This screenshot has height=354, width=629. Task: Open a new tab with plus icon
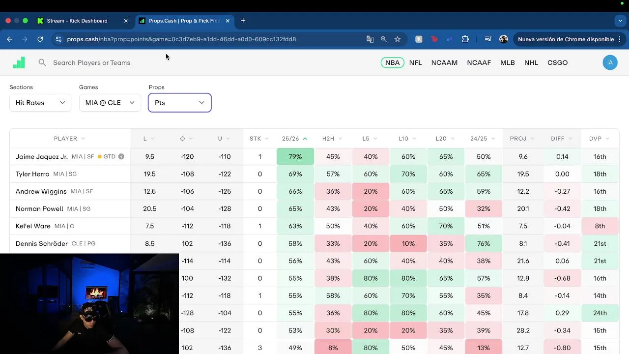click(243, 21)
